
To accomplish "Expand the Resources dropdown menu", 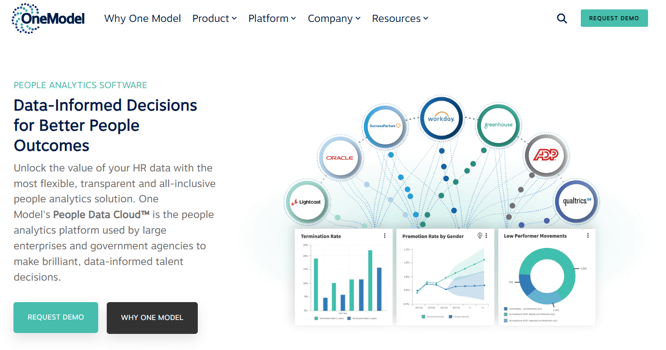I will [400, 18].
